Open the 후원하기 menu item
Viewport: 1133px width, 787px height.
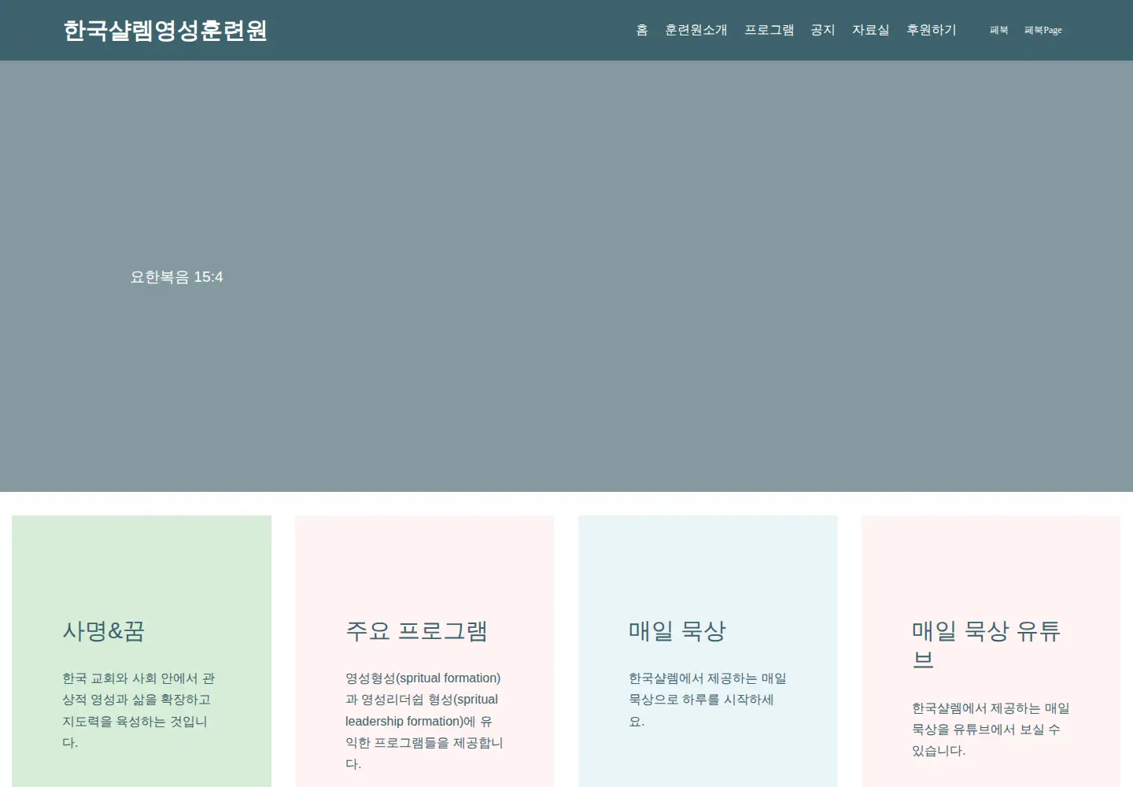932,30
